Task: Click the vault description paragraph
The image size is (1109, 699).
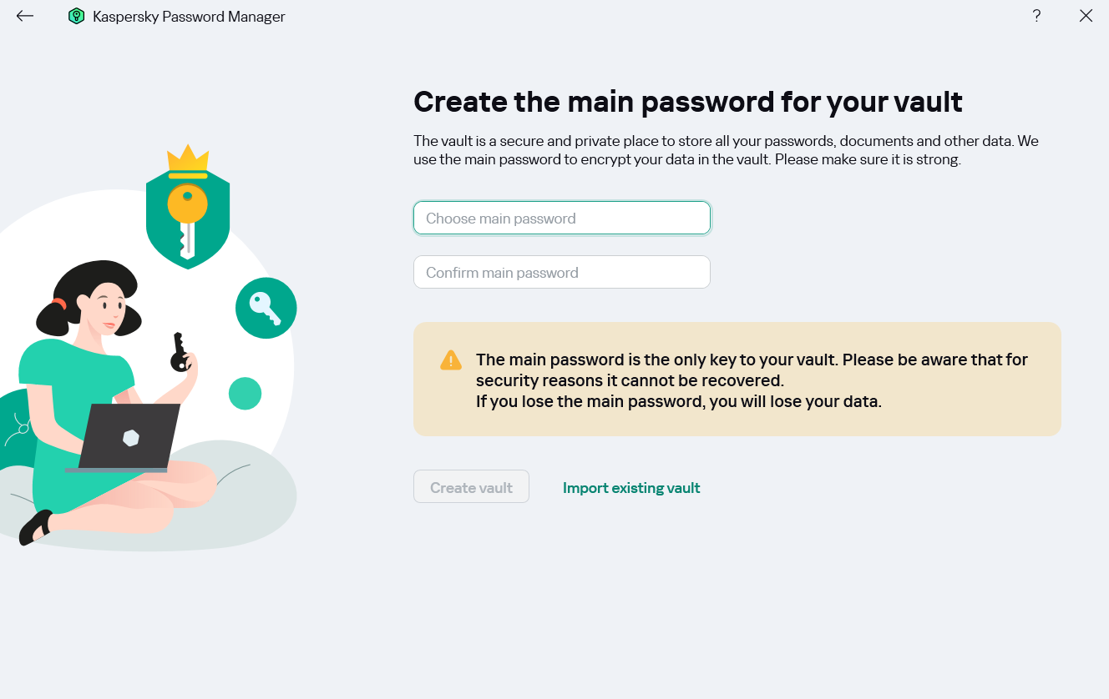Action: [x=725, y=150]
